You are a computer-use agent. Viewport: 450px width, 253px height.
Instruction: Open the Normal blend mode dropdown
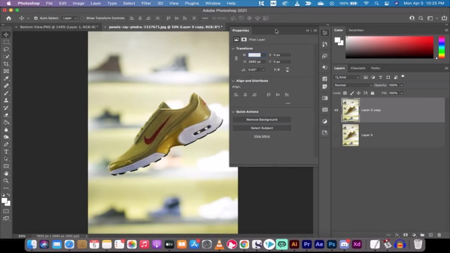pos(353,85)
